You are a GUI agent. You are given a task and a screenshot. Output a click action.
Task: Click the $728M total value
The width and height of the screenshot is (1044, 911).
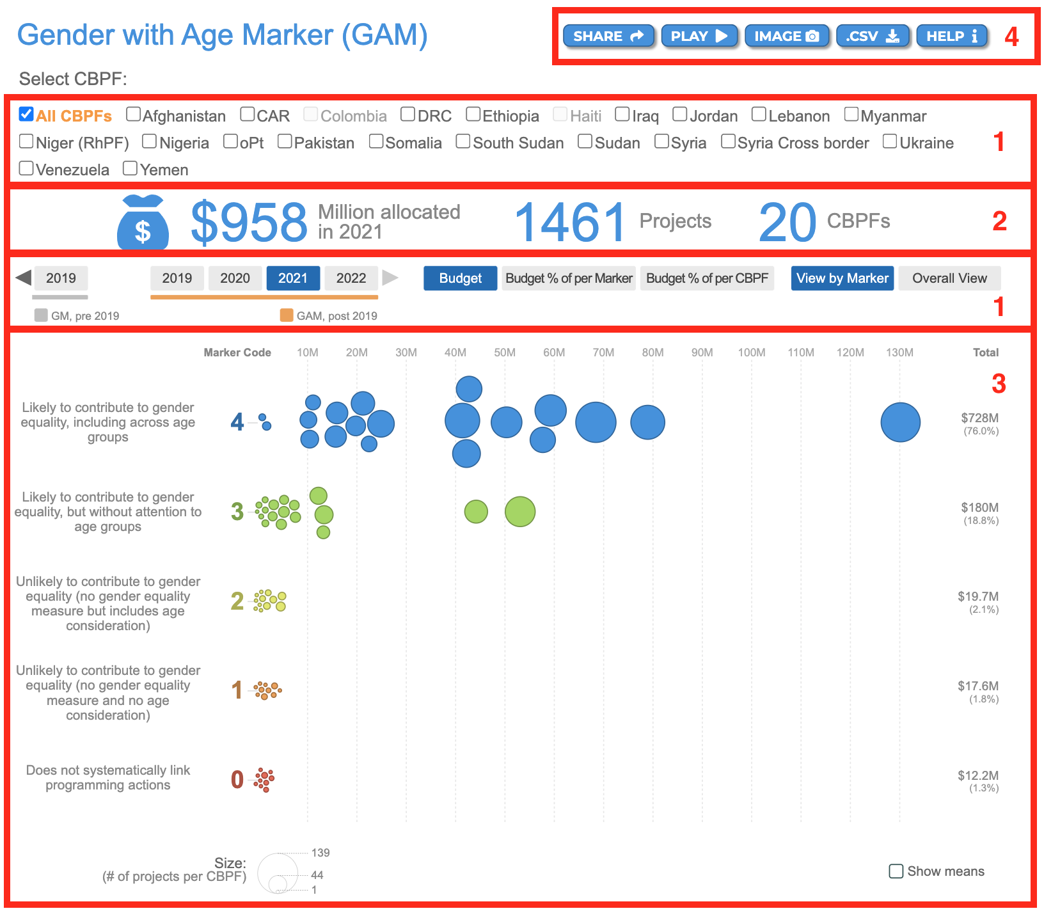pyautogui.click(x=979, y=418)
